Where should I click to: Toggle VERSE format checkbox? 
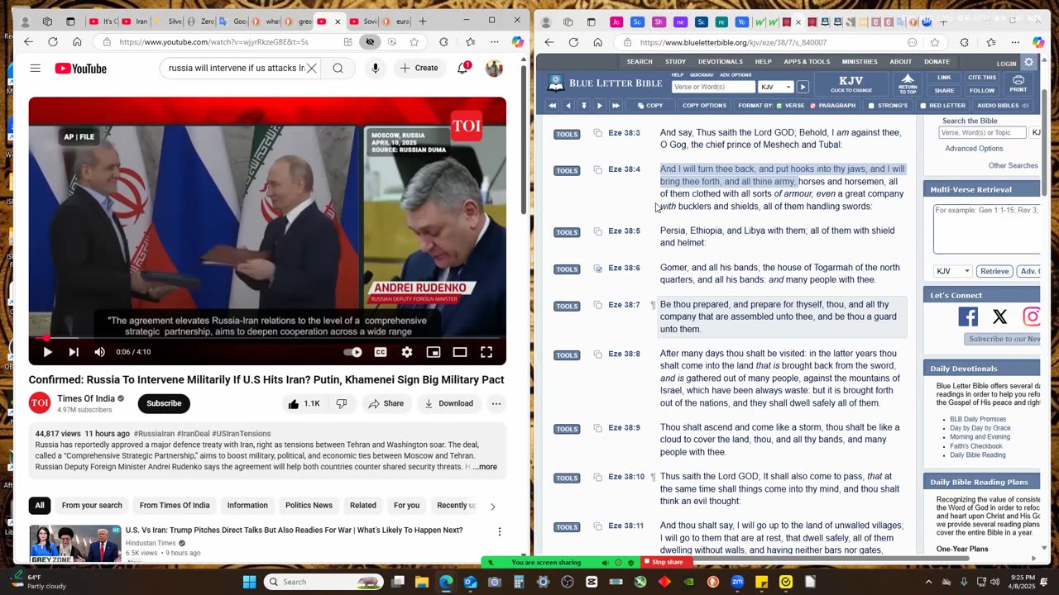[x=780, y=106]
